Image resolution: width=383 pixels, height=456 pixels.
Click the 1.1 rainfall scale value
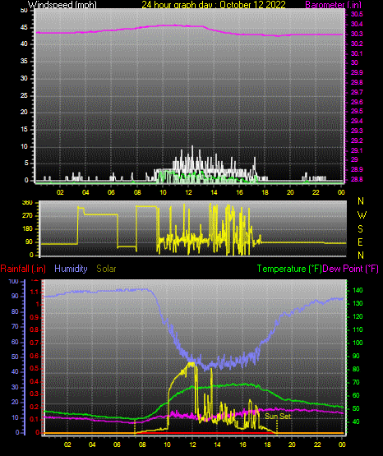tap(35, 292)
